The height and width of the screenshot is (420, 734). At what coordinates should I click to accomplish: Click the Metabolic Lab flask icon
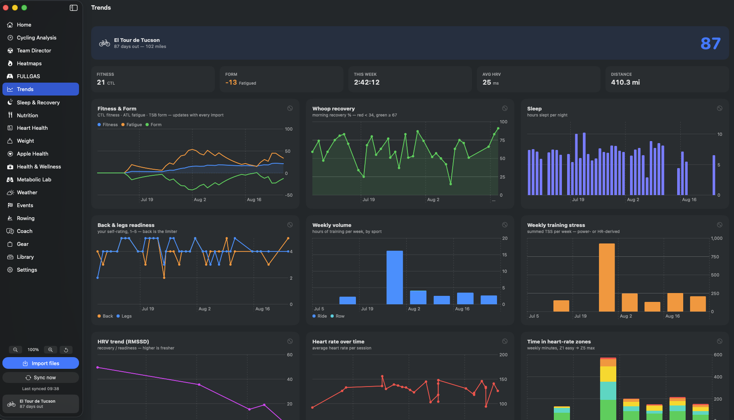click(x=10, y=179)
